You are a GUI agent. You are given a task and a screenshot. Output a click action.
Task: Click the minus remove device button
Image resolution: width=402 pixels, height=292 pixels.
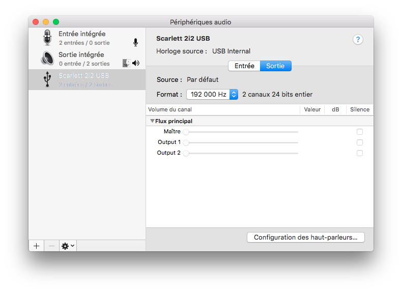(x=51, y=246)
